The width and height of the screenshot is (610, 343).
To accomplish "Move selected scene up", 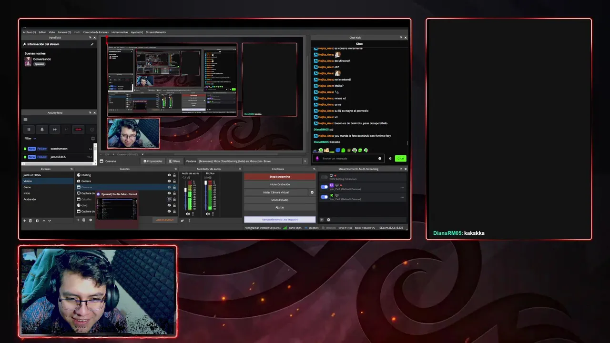I will [x=44, y=221].
